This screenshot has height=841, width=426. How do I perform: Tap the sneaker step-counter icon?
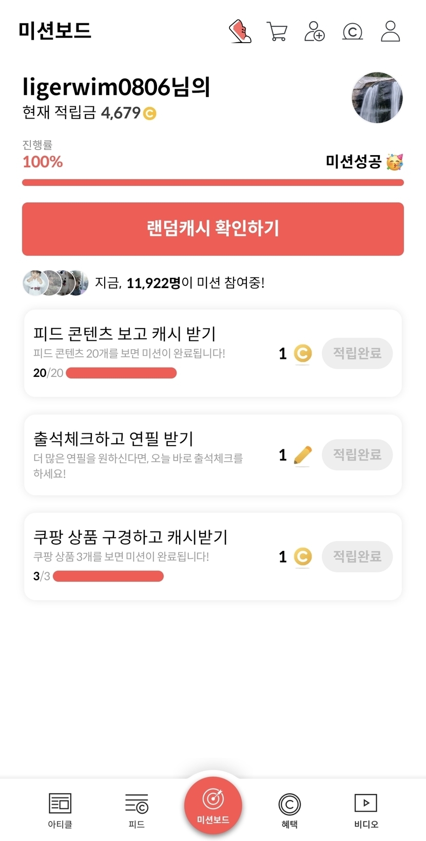coord(240,31)
